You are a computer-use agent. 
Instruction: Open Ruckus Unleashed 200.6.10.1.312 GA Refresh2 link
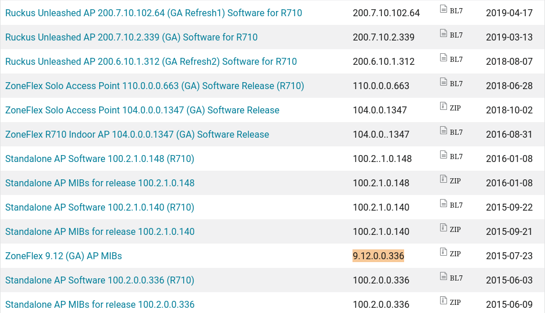coord(151,61)
